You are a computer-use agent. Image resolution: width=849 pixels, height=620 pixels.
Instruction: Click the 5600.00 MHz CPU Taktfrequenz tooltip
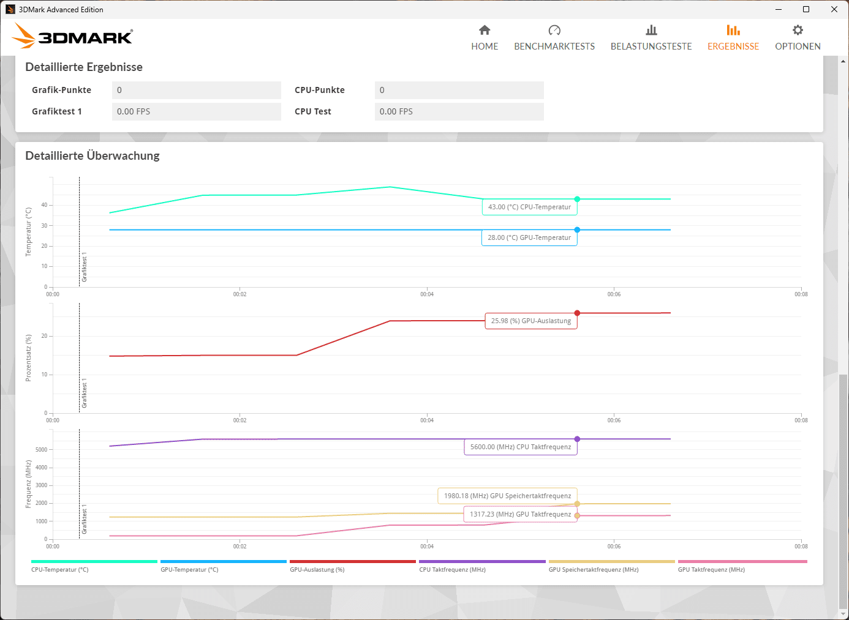(x=521, y=447)
